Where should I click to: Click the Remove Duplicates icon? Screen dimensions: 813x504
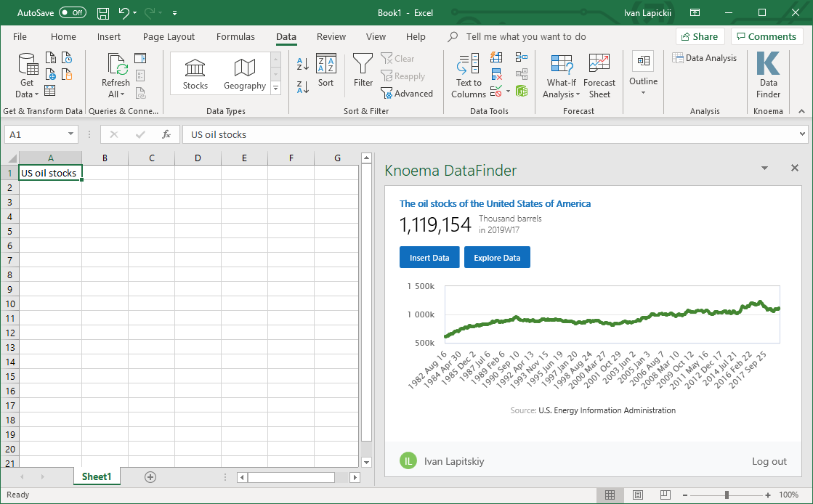click(x=496, y=74)
